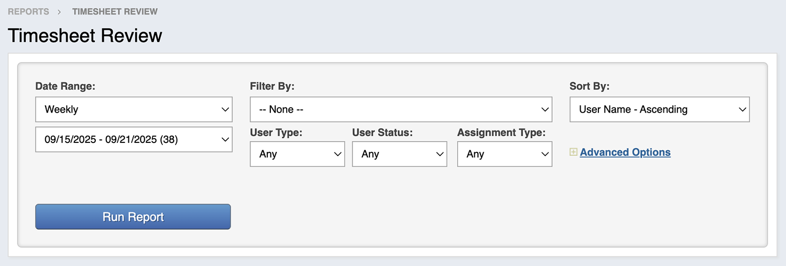Click the breadcrumb separator arrow after REPORTS
The width and height of the screenshot is (786, 266).
coord(60,12)
